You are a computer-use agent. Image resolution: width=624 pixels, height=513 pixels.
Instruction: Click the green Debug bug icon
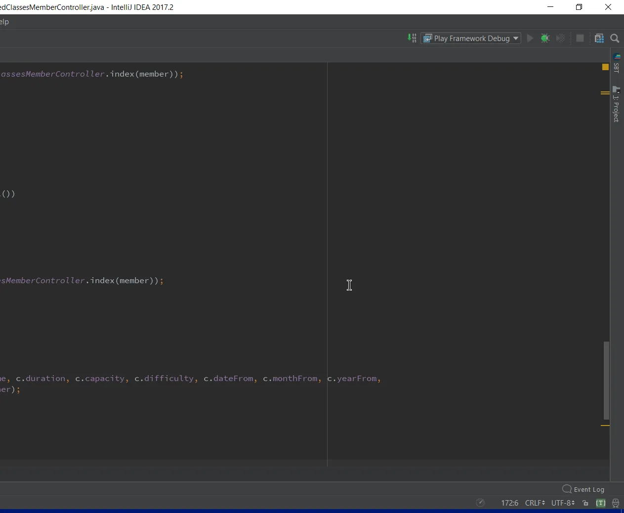click(x=545, y=38)
